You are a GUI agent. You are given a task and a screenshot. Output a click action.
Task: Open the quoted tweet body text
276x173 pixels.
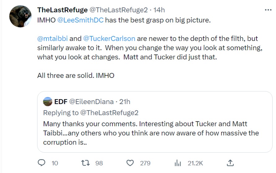click(151, 134)
